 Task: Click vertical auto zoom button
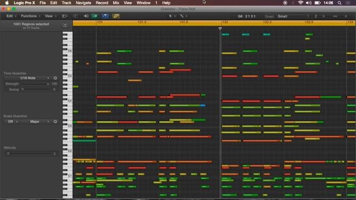click(x=316, y=16)
